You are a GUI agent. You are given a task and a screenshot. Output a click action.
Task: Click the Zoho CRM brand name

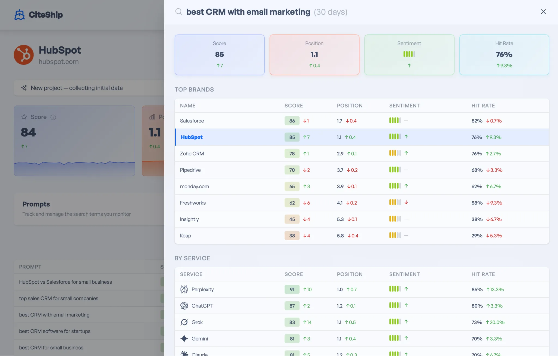[192, 154]
